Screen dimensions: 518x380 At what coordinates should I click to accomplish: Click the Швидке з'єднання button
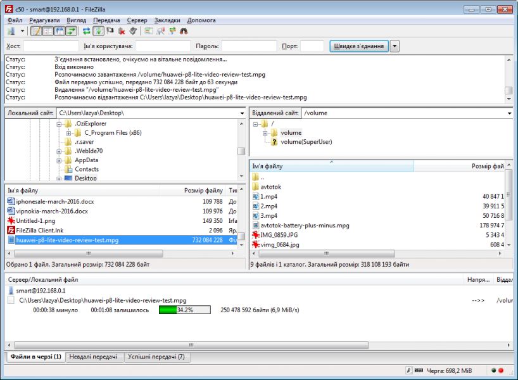click(x=358, y=46)
